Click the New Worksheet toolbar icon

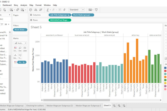11,10
